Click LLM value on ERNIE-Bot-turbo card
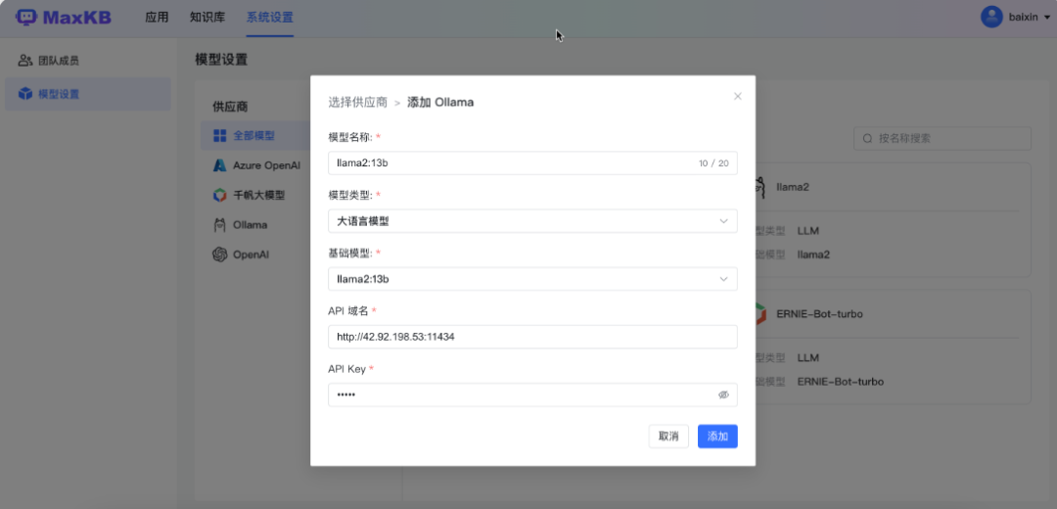This screenshot has height=509, width=1057. [x=807, y=357]
